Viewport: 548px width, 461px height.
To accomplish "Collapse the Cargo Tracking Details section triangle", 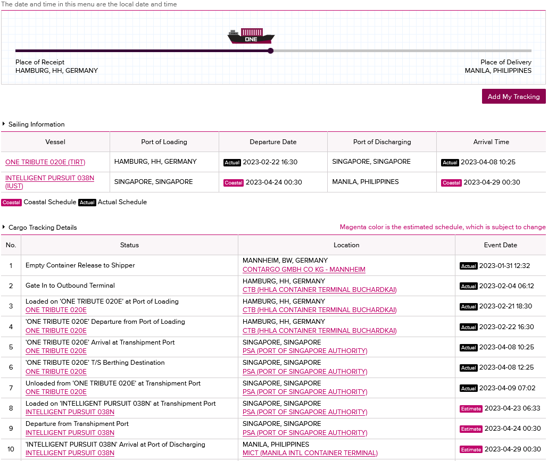I will coord(4,227).
